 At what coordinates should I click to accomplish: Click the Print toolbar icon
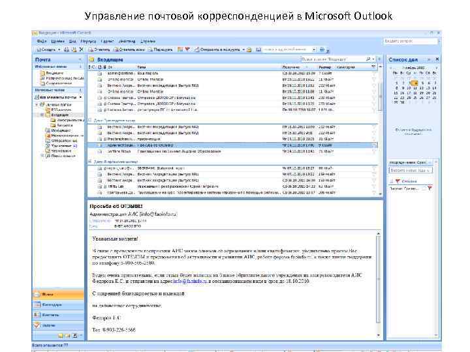67,50
